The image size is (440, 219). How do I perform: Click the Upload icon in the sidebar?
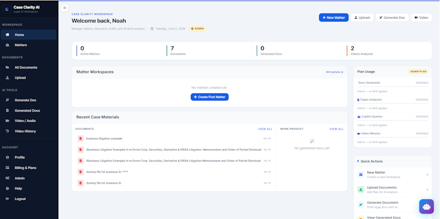[x=8, y=78]
